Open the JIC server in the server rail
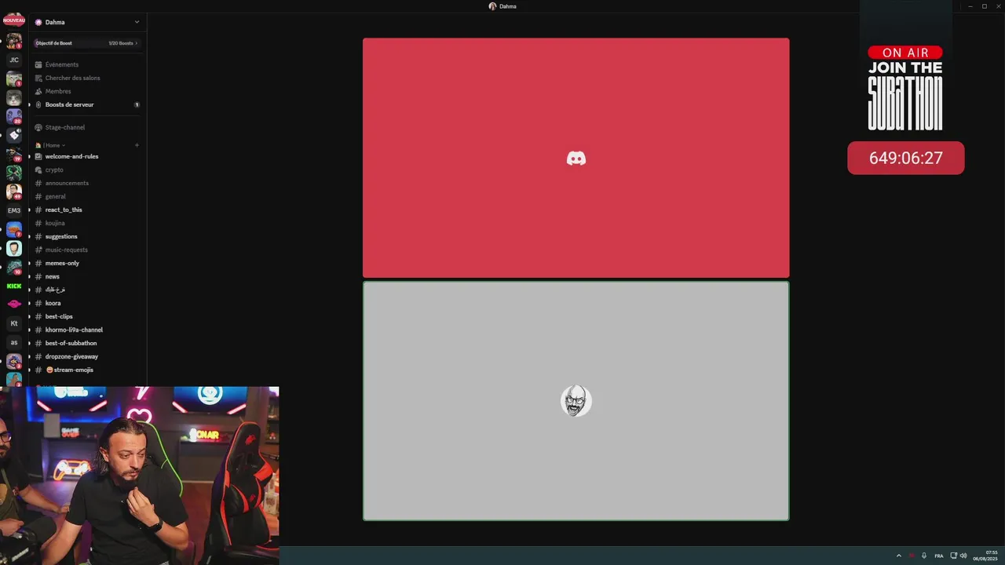Screen dimensions: 1005x565 (x=14, y=60)
